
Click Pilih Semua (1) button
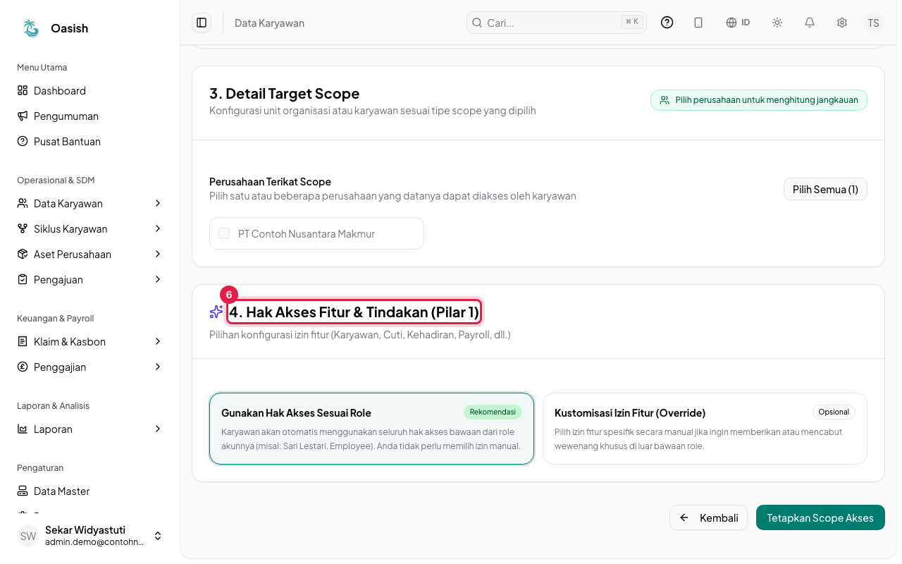(825, 189)
